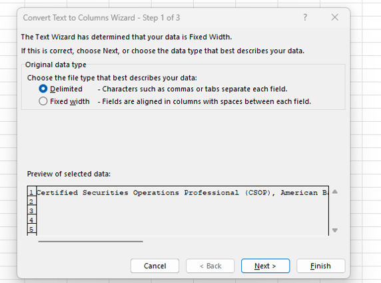Click the preview pane's down scroll arrow

pyautogui.click(x=335, y=230)
